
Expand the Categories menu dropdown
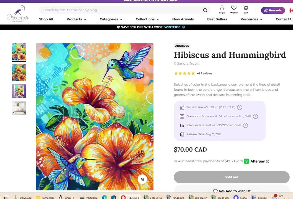point(111,19)
